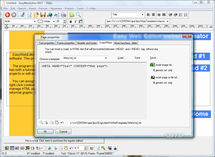The width and height of the screenshot is (215, 157).
Task: Click the copy icon under the script box
Action: pyautogui.click(x=52, y=123)
